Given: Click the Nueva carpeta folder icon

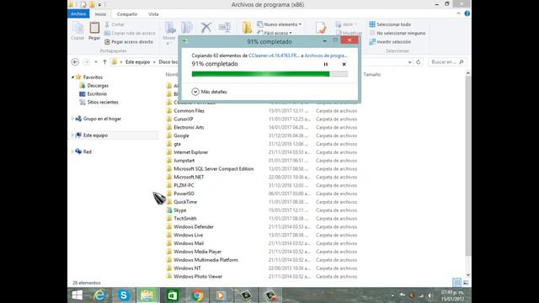Looking at the screenshot, I should pos(247,28).
